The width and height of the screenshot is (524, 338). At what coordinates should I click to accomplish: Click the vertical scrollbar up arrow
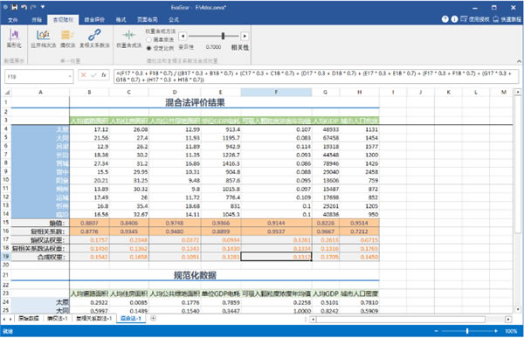pos(518,92)
